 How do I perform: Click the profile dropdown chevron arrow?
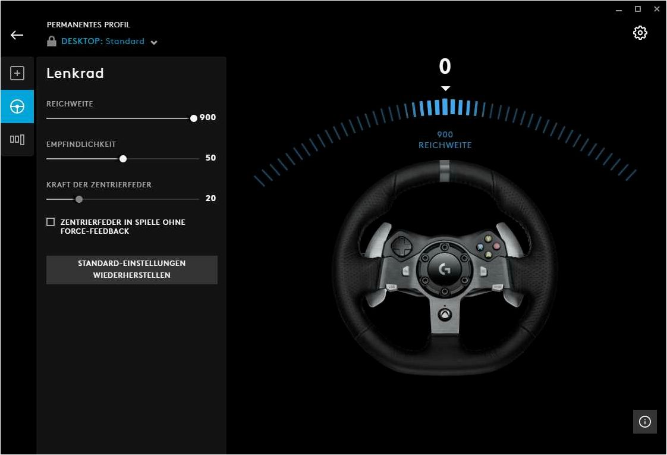[x=154, y=42]
